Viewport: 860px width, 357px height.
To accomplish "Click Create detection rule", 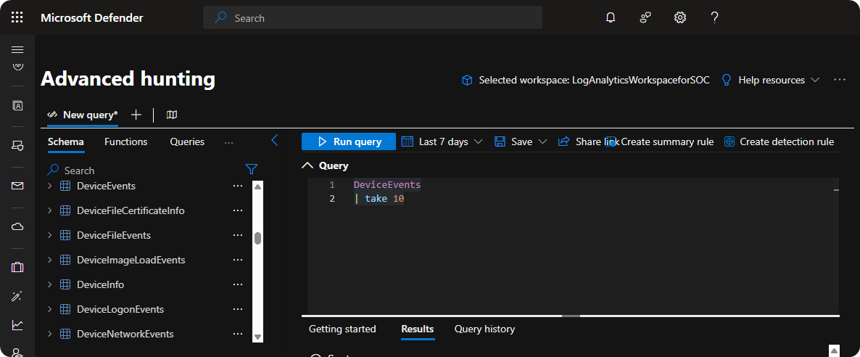I will [x=779, y=141].
